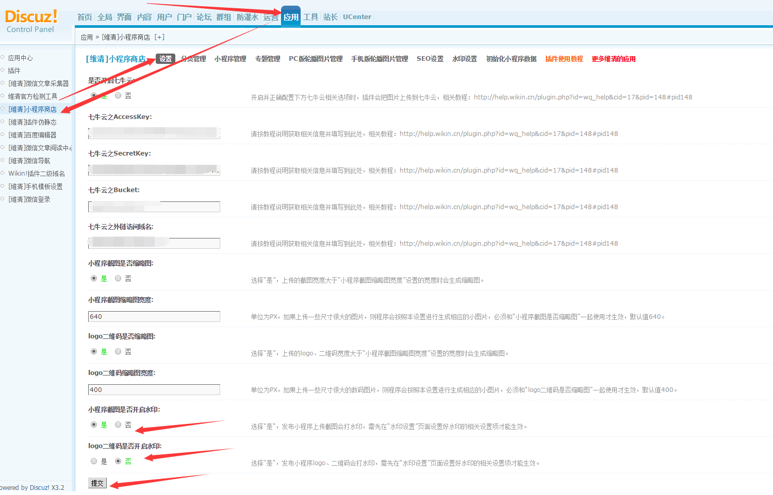Select the highlighted 应用 top menu
Image resolution: width=773 pixels, height=495 pixels.
pos(291,17)
